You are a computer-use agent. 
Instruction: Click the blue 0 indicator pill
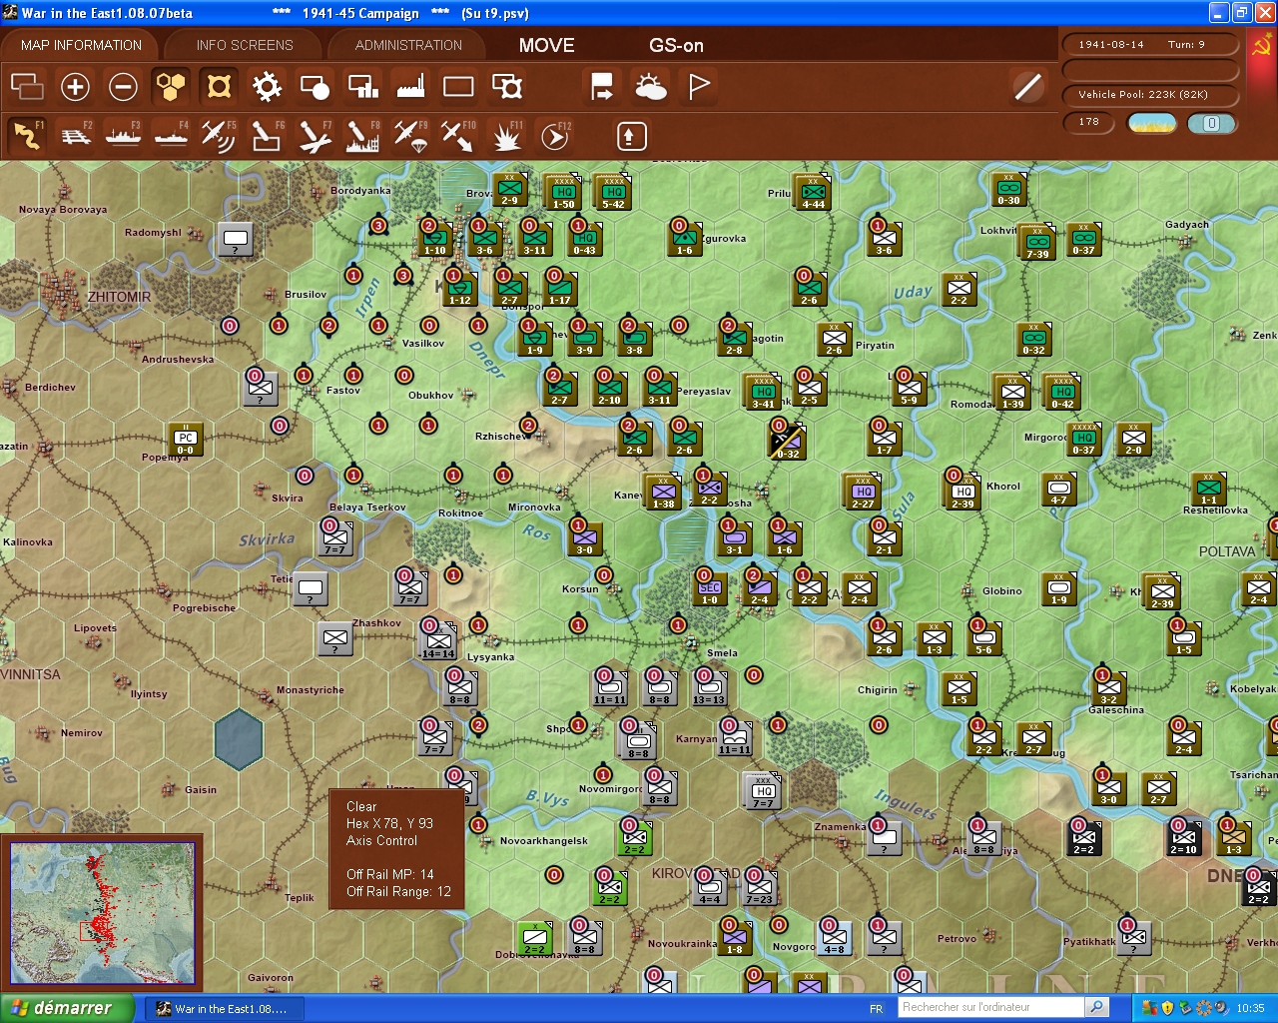(x=1211, y=123)
